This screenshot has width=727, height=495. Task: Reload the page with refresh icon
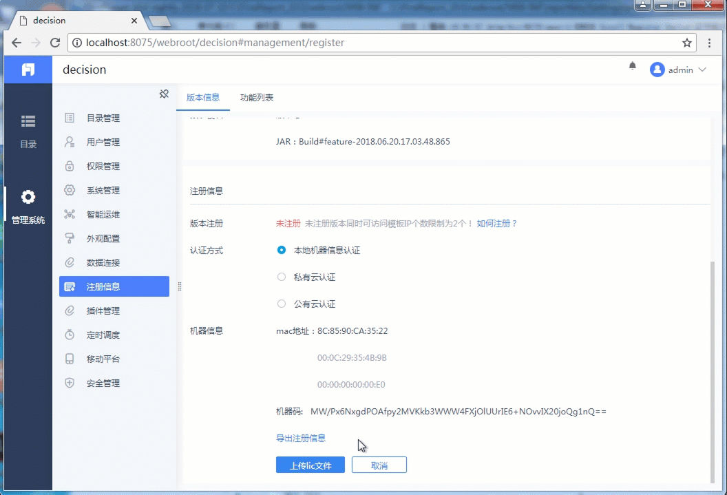55,43
